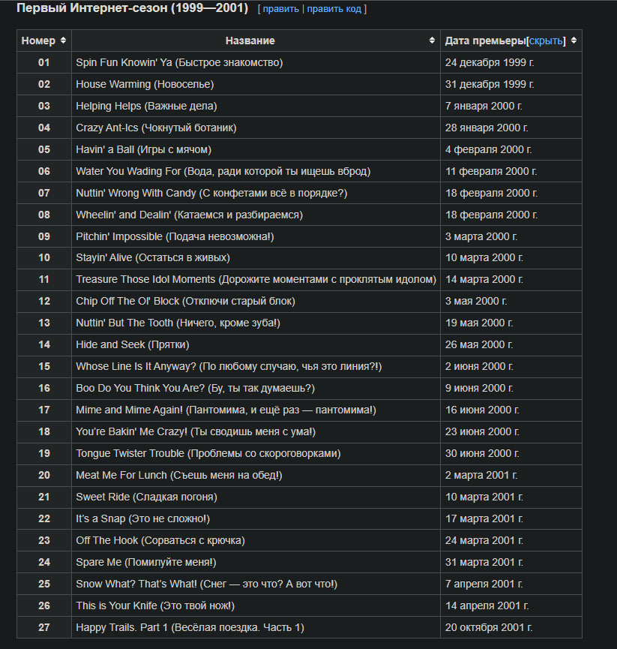
Task: Sort table by Дата премьеры column arrows
Action: pos(574,41)
